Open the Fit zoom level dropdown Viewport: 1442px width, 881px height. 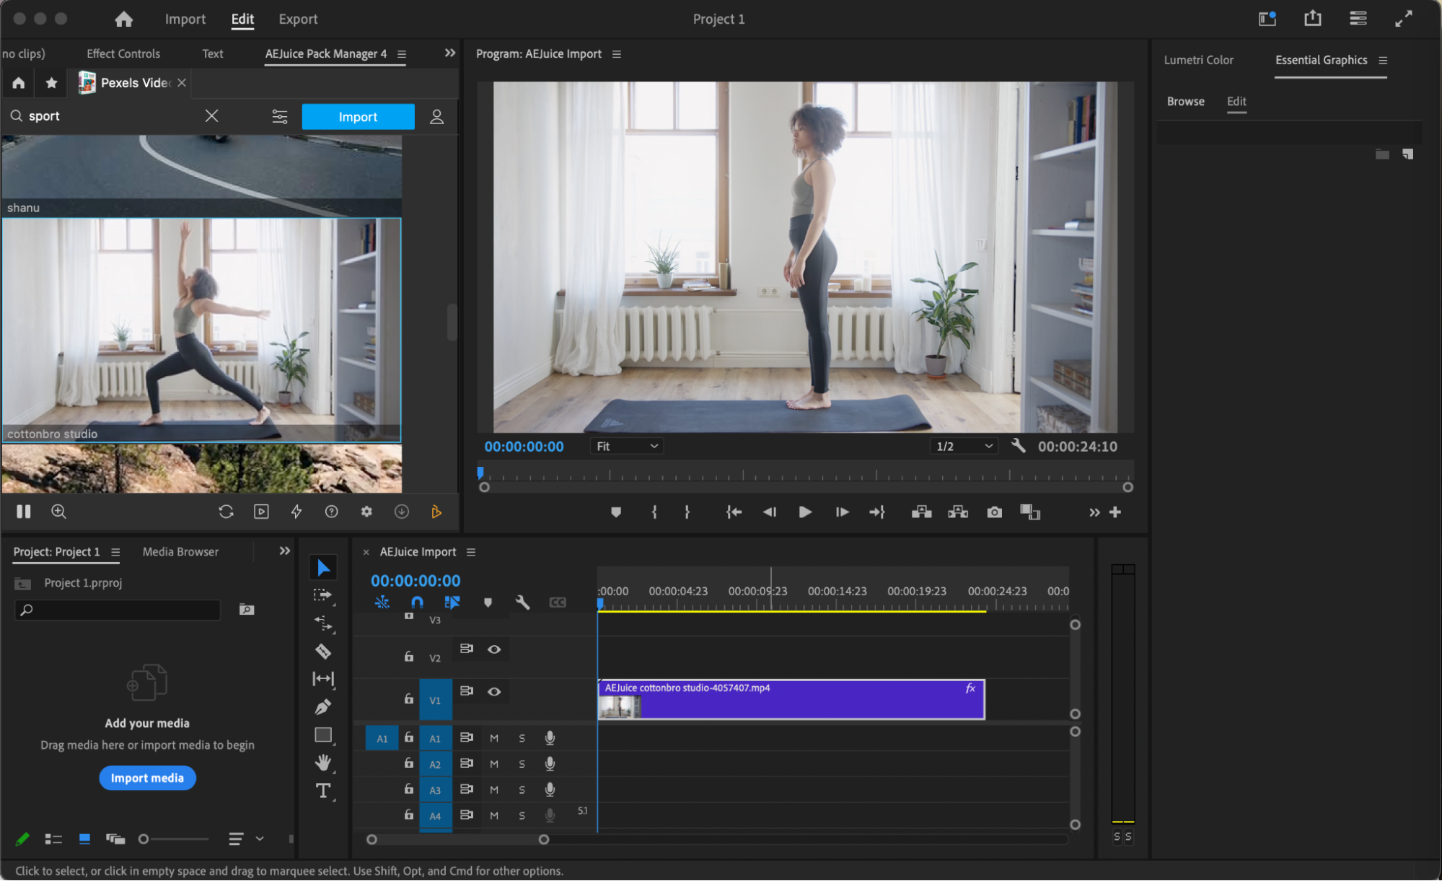point(626,447)
